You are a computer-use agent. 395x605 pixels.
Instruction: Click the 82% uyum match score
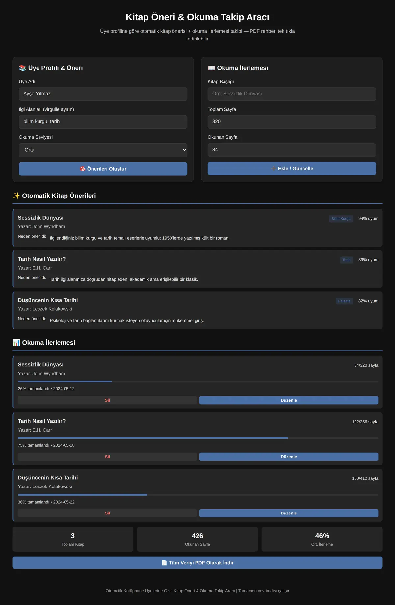click(368, 301)
